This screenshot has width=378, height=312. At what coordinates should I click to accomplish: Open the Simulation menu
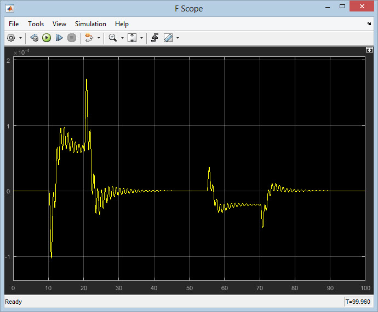pyautogui.click(x=90, y=24)
